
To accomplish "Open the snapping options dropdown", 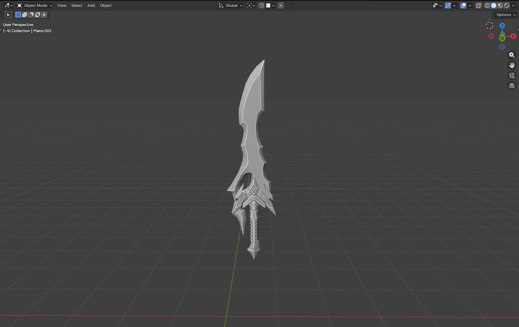I will (270, 6).
